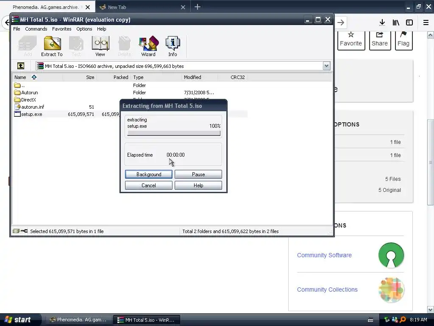434x326 pixels.
Task: Open the Favorites menu
Action: click(62, 29)
